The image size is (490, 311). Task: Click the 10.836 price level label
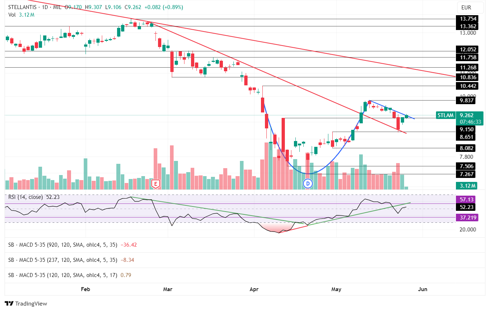tap(468, 77)
